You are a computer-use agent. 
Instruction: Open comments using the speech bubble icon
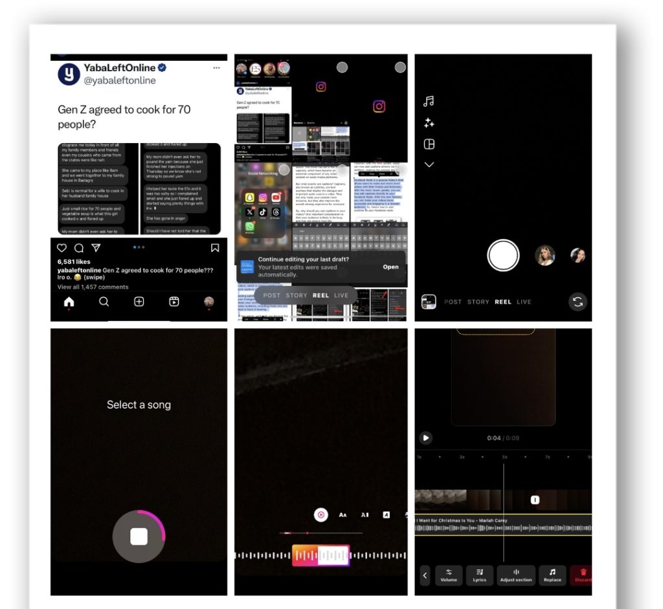tap(79, 248)
